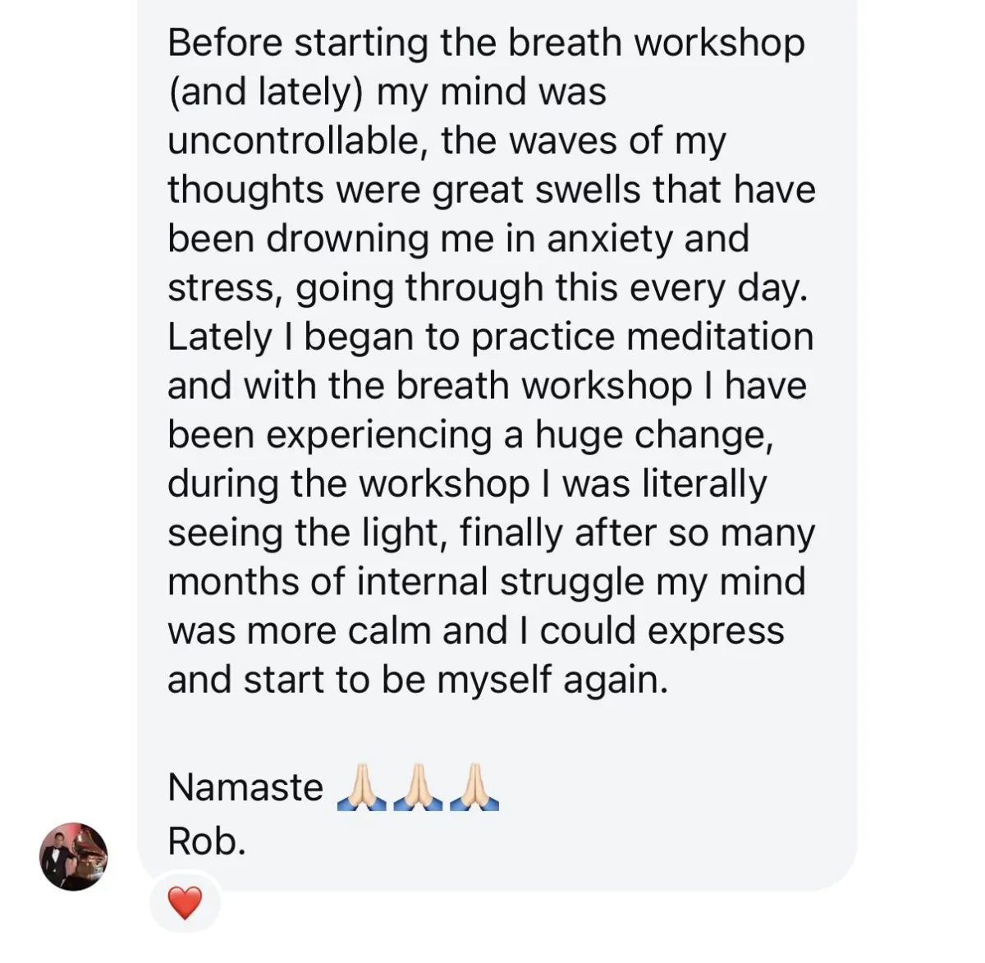
Task: Click the line 'and start to be myself again.'
Action: click(418, 681)
